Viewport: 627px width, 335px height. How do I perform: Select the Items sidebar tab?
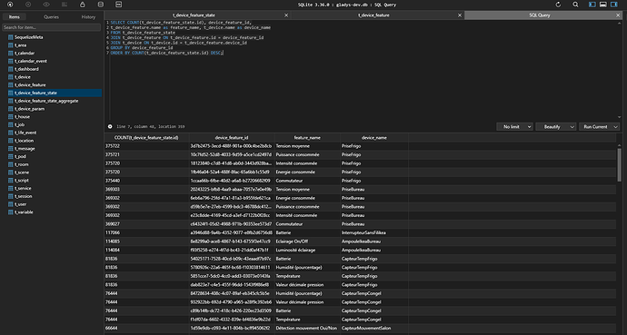[x=15, y=16]
